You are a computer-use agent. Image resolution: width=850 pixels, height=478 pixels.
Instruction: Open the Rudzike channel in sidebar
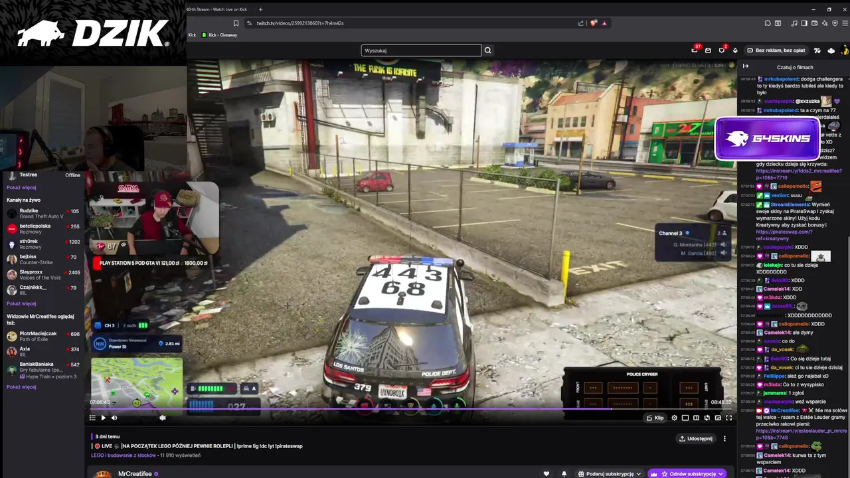click(x=43, y=214)
